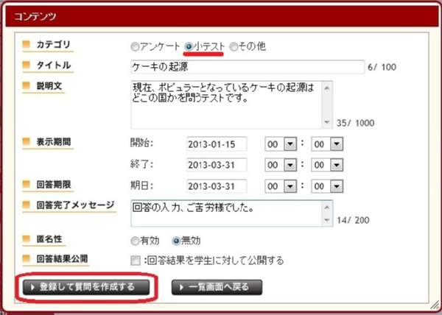Open the 開始 minute dropdown
This screenshot has height=315, width=442.
(x=337, y=144)
